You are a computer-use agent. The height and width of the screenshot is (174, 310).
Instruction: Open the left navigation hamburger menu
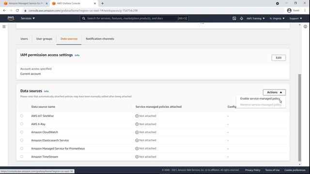[4, 27]
